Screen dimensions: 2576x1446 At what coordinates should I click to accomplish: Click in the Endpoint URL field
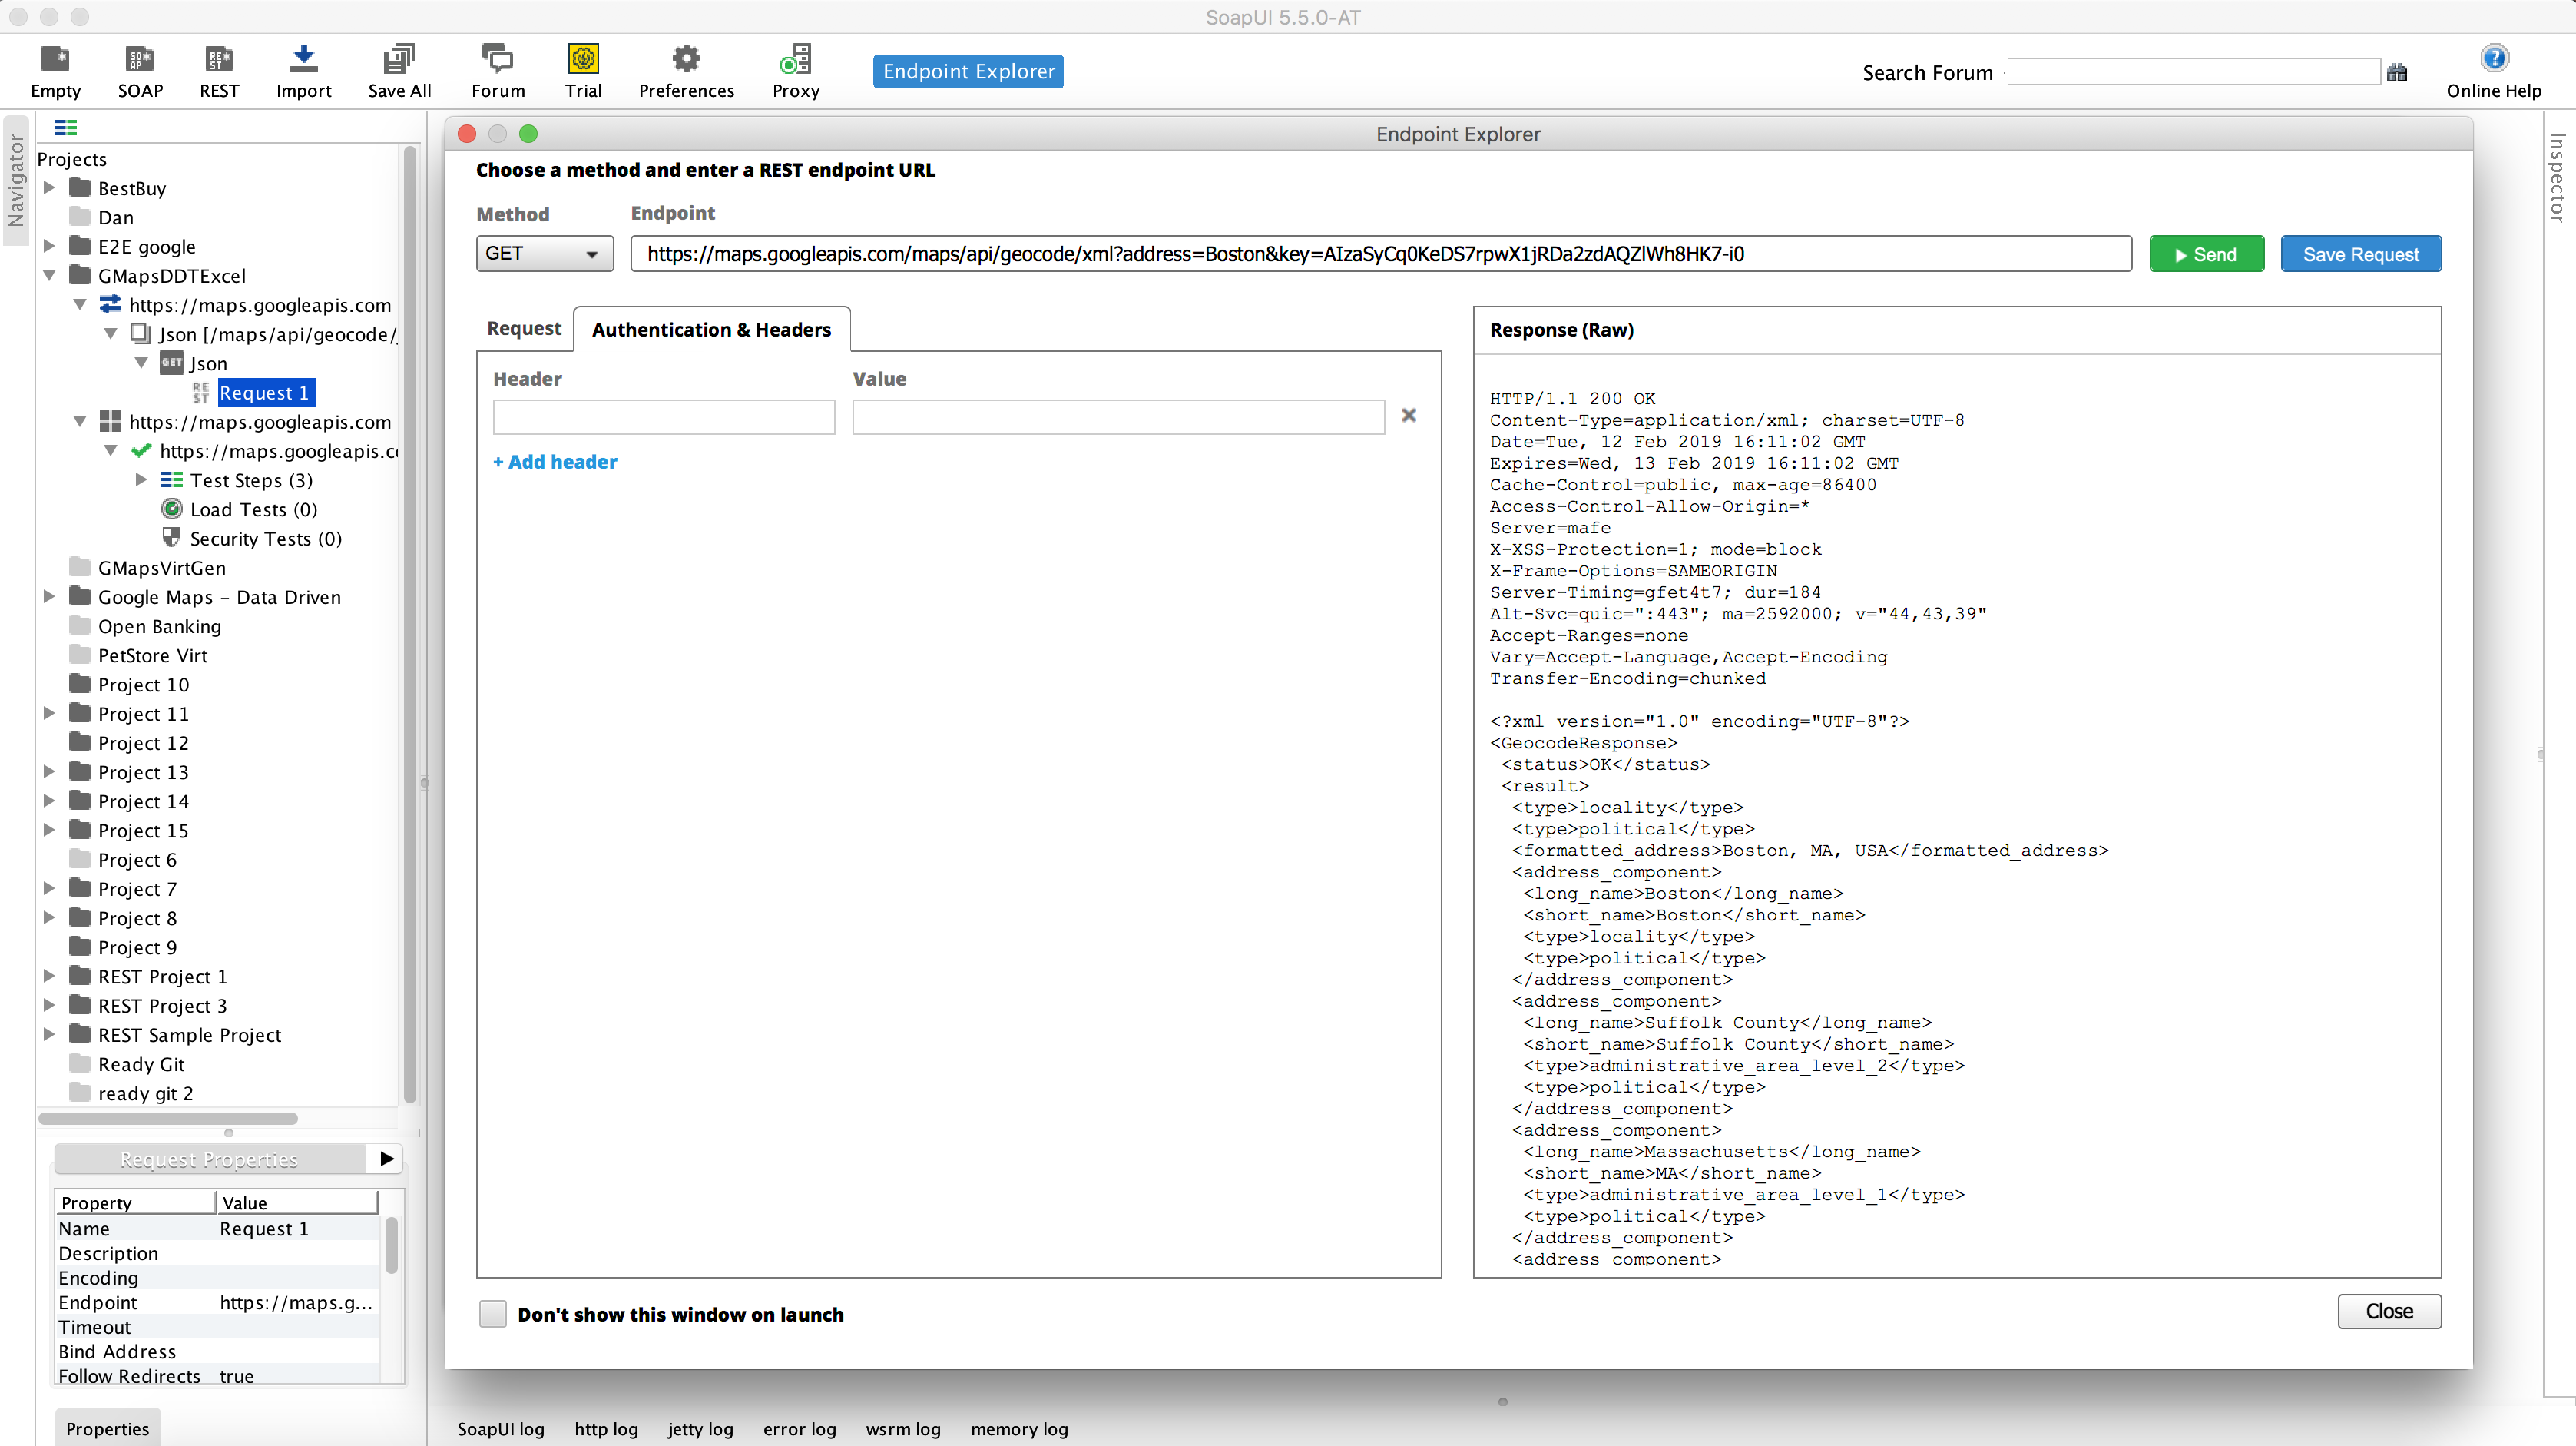1380,254
